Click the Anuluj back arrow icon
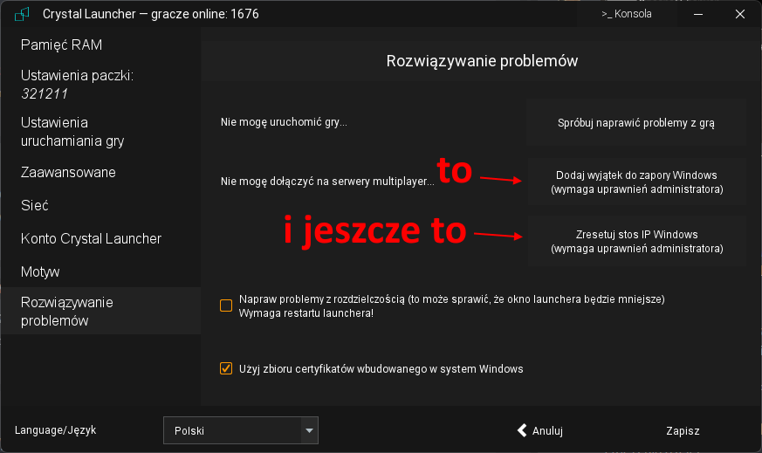The width and height of the screenshot is (762, 453). [522, 430]
